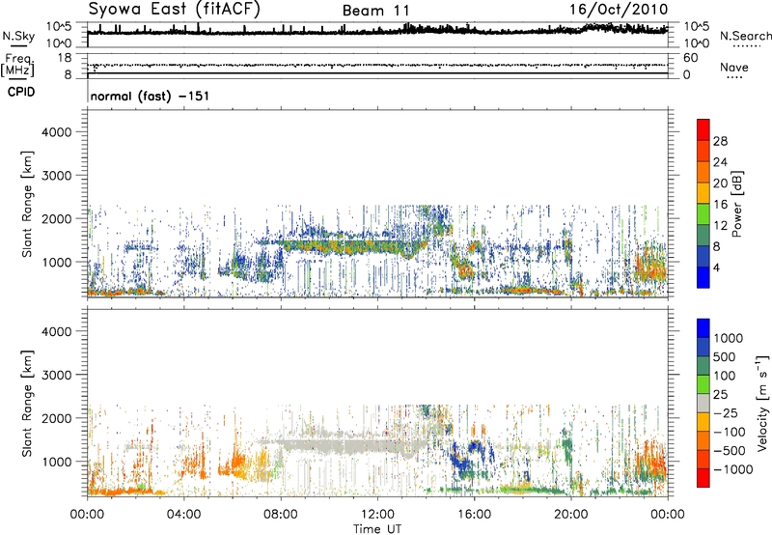Click the "Power [dB]" color bar label

[x=737, y=204]
